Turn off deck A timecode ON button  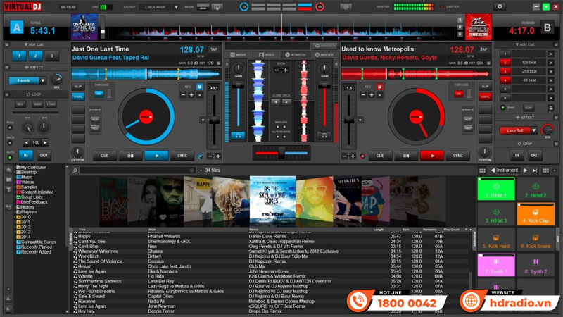pyautogui.click(x=99, y=94)
